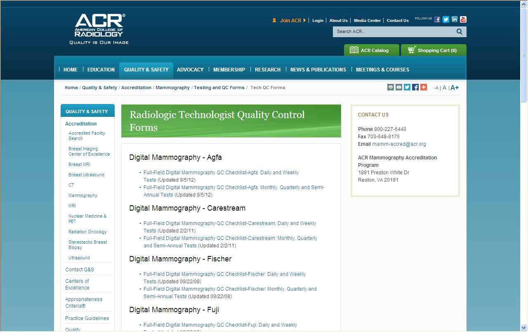Image resolution: width=528 pixels, height=332 pixels.
Task: Open ACR LinkedIn page in header
Action: (455, 19)
